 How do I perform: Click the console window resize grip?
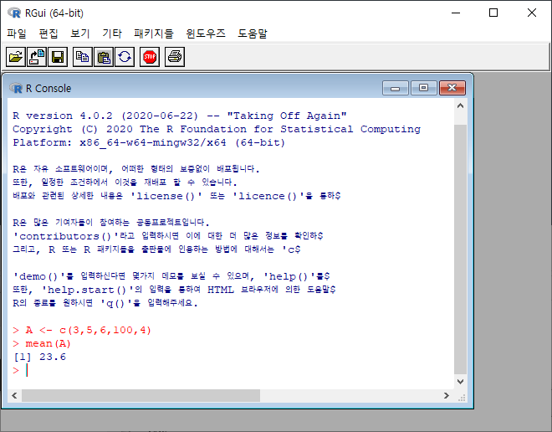(462, 398)
